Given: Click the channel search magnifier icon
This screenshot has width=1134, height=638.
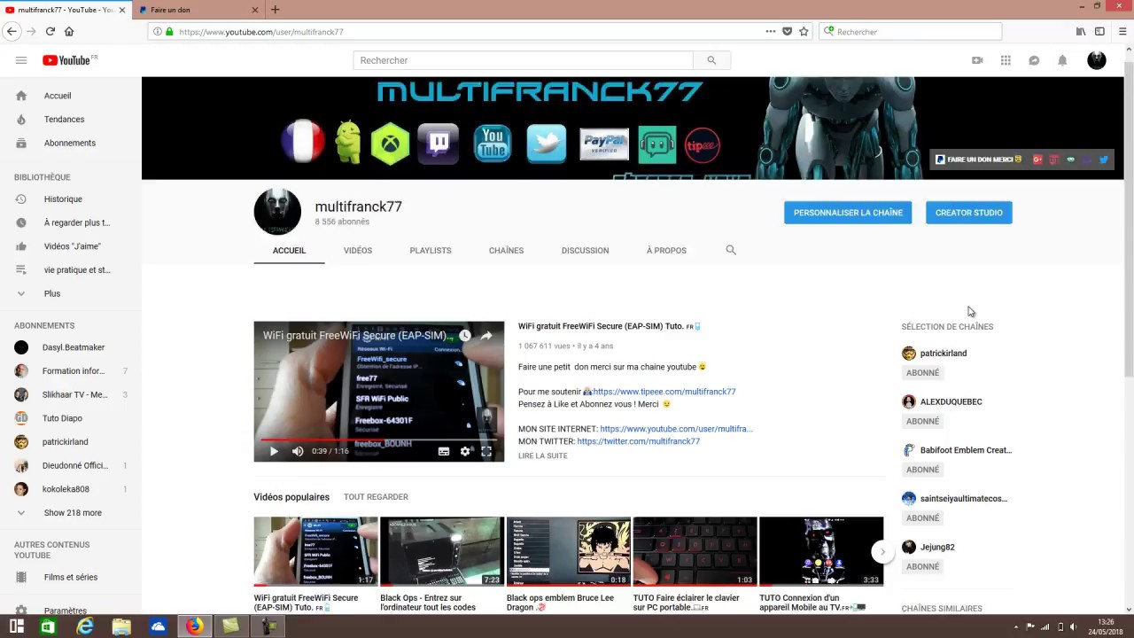Looking at the screenshot, I should [731, 250].
